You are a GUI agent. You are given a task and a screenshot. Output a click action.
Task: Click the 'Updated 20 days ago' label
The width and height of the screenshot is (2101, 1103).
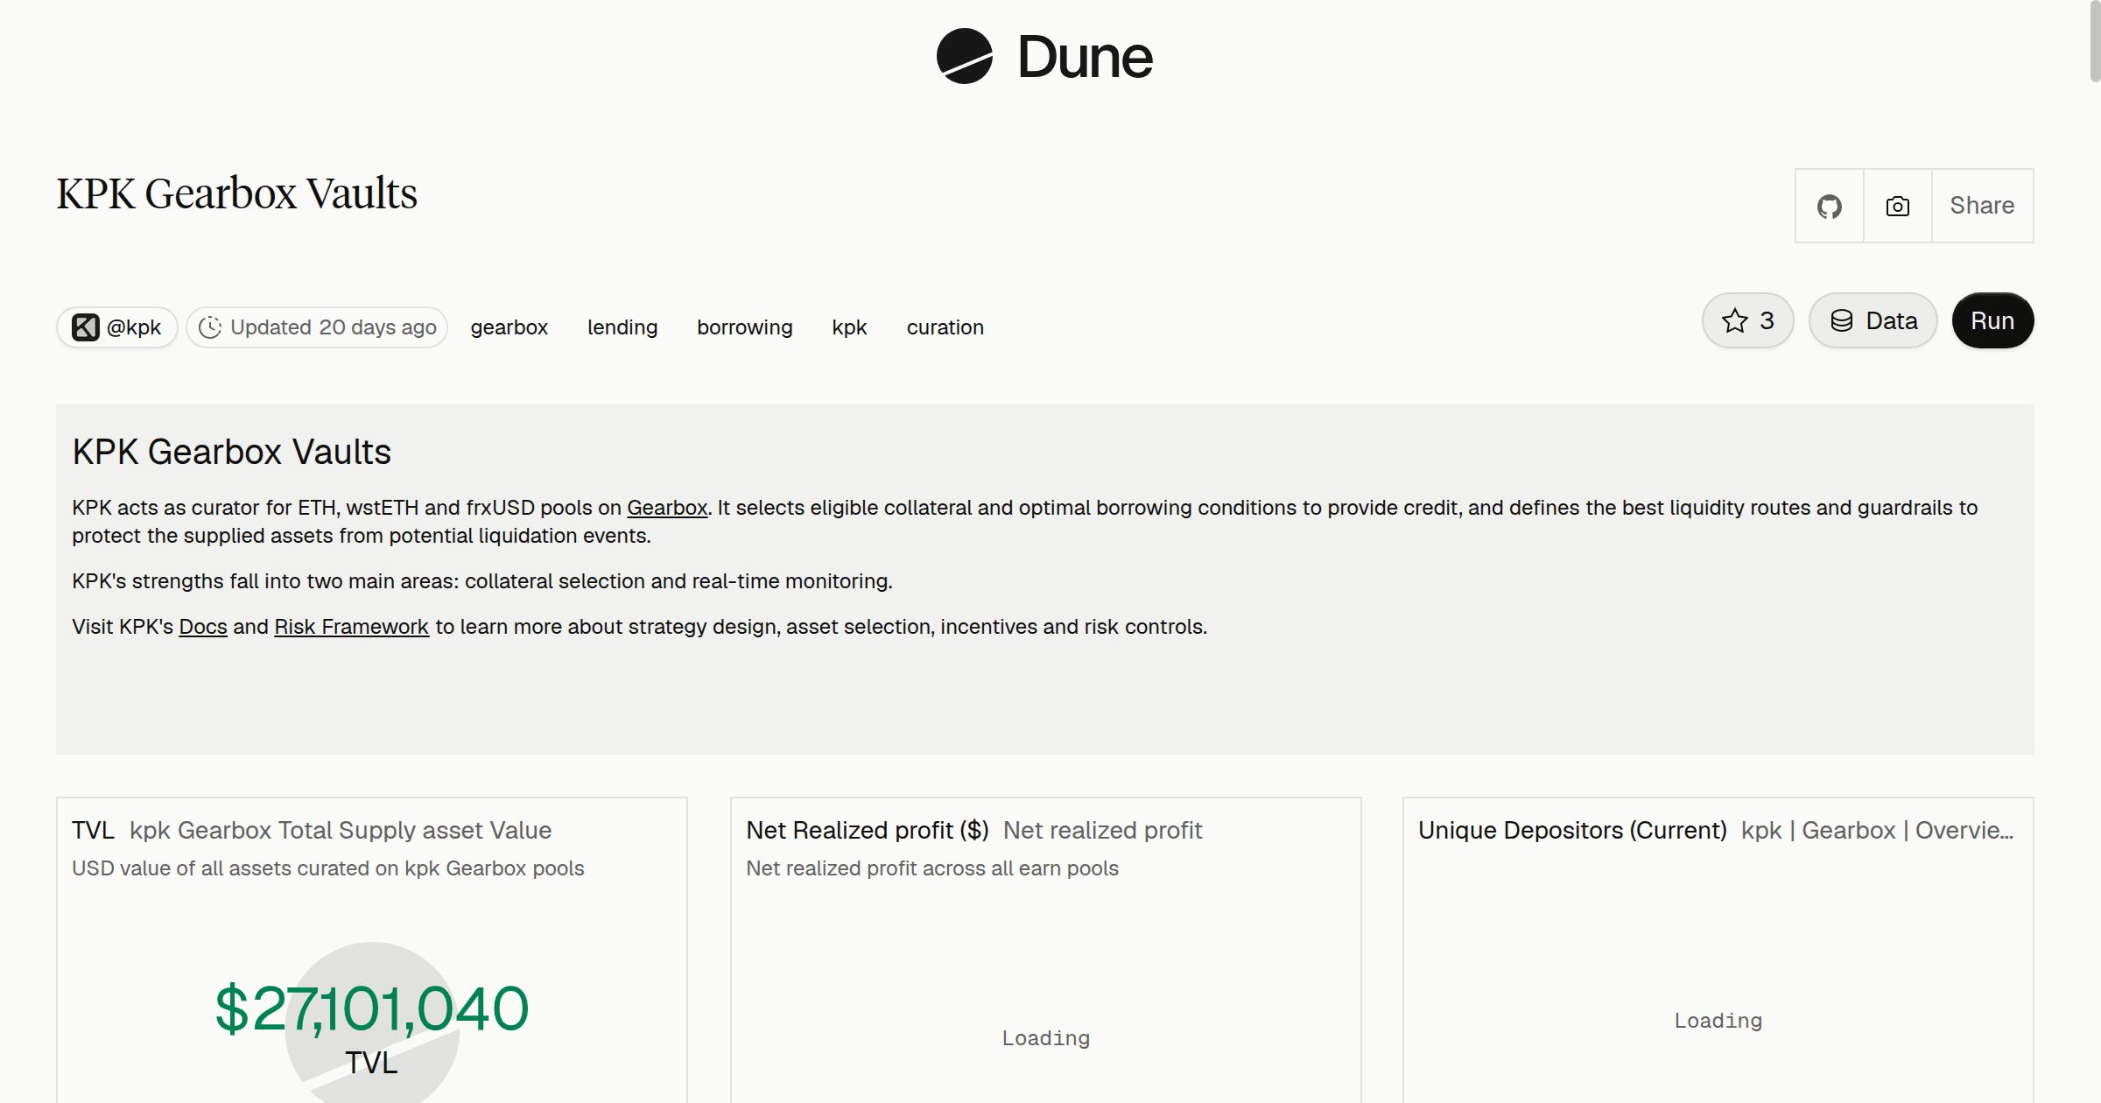pos(334,327)
